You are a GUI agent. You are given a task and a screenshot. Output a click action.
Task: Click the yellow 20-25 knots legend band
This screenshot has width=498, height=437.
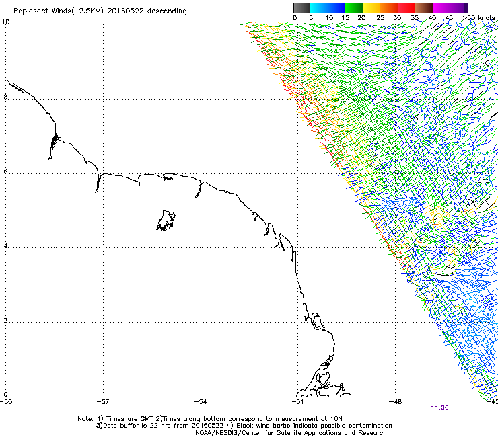[371, 8]
